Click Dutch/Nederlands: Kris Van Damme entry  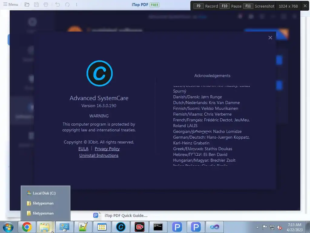click(206, 103)
